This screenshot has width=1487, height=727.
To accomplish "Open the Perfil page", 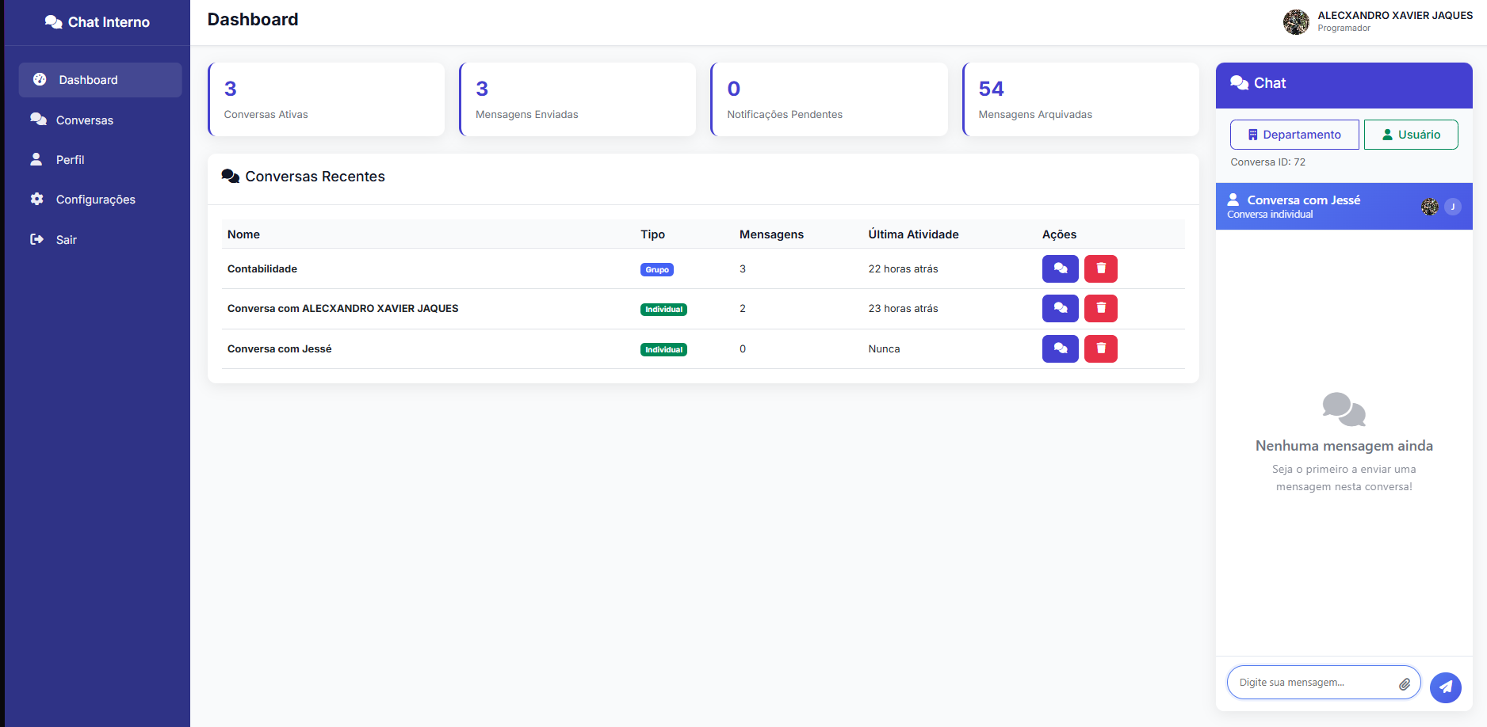I will (x=70, y=160).
